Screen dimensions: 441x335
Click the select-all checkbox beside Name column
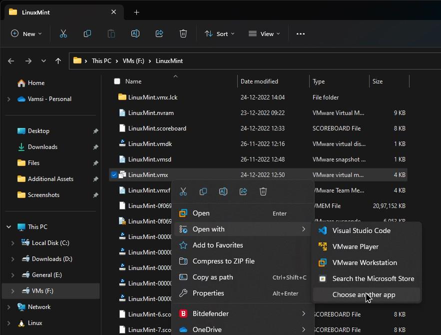(x=116, y=81)
